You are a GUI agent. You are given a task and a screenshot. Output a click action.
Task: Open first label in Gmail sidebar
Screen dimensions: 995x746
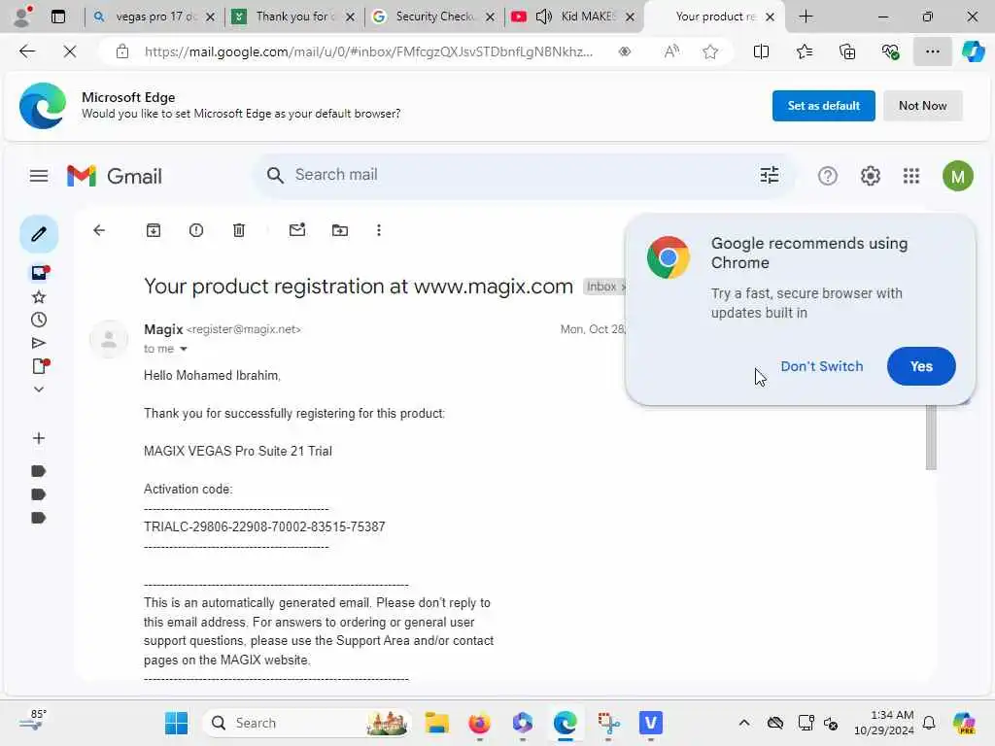38,471
